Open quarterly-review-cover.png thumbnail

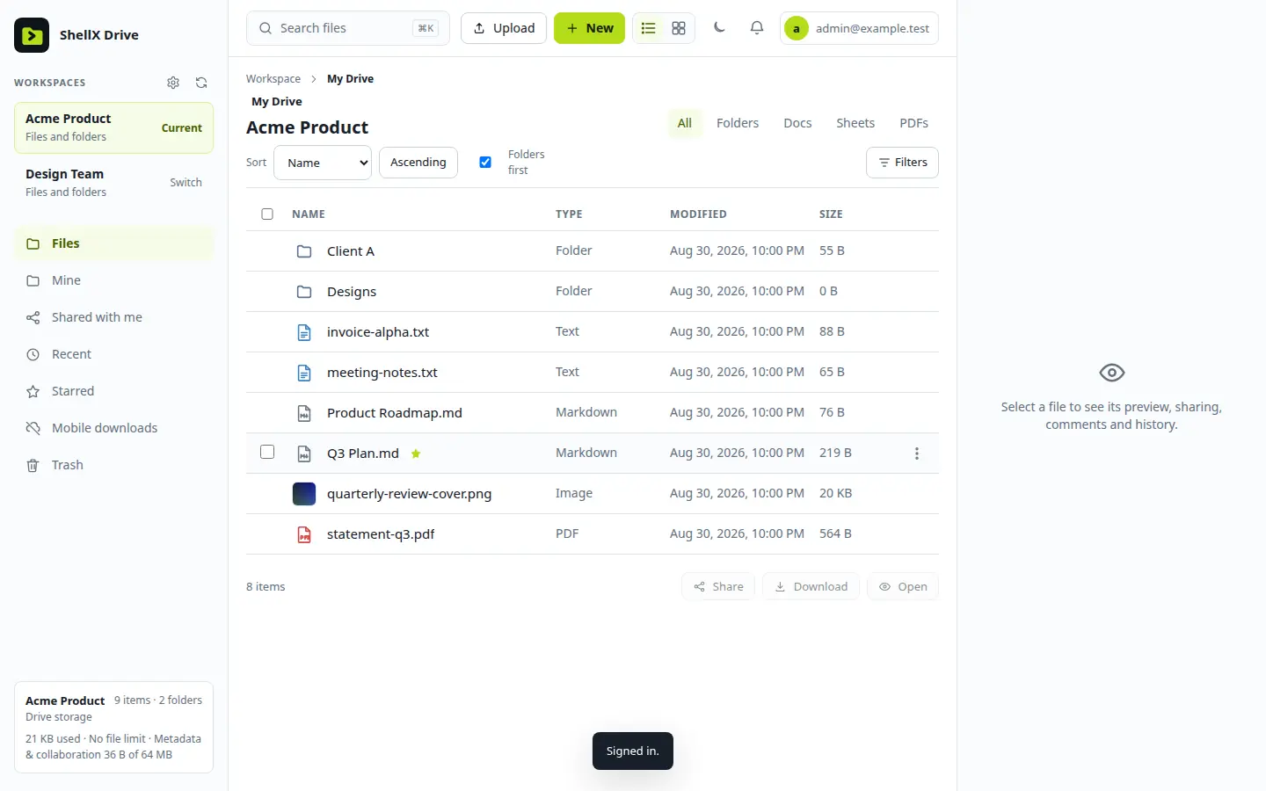[304, 494]
